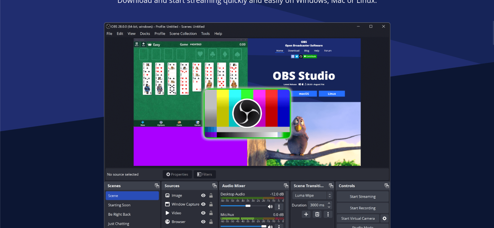Image resolution: width=494 pixels, height=228 pixels.
Task: Open the Tools menu
Action: 205,34
